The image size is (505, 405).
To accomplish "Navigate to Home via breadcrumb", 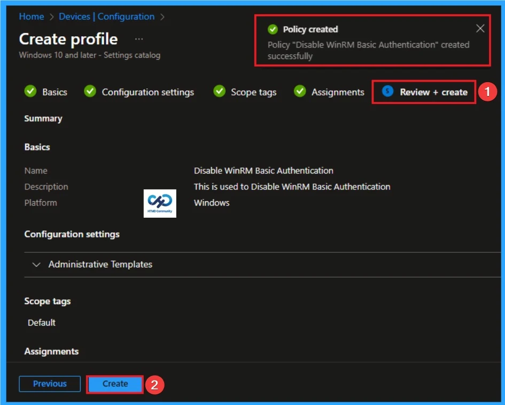I will tap(31, 17).
